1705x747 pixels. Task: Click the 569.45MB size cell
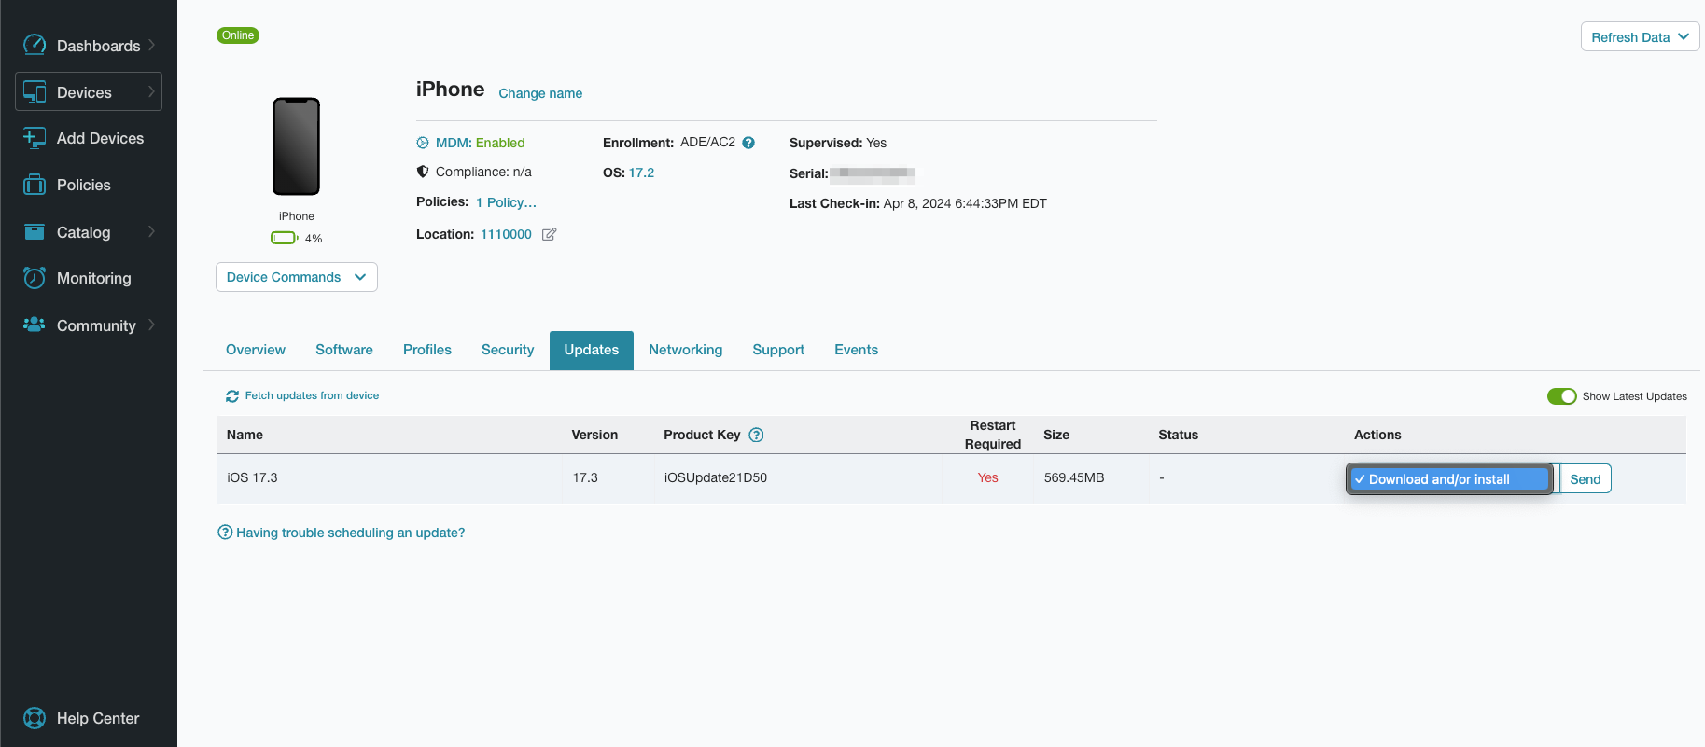click(x=1074, y=477)
